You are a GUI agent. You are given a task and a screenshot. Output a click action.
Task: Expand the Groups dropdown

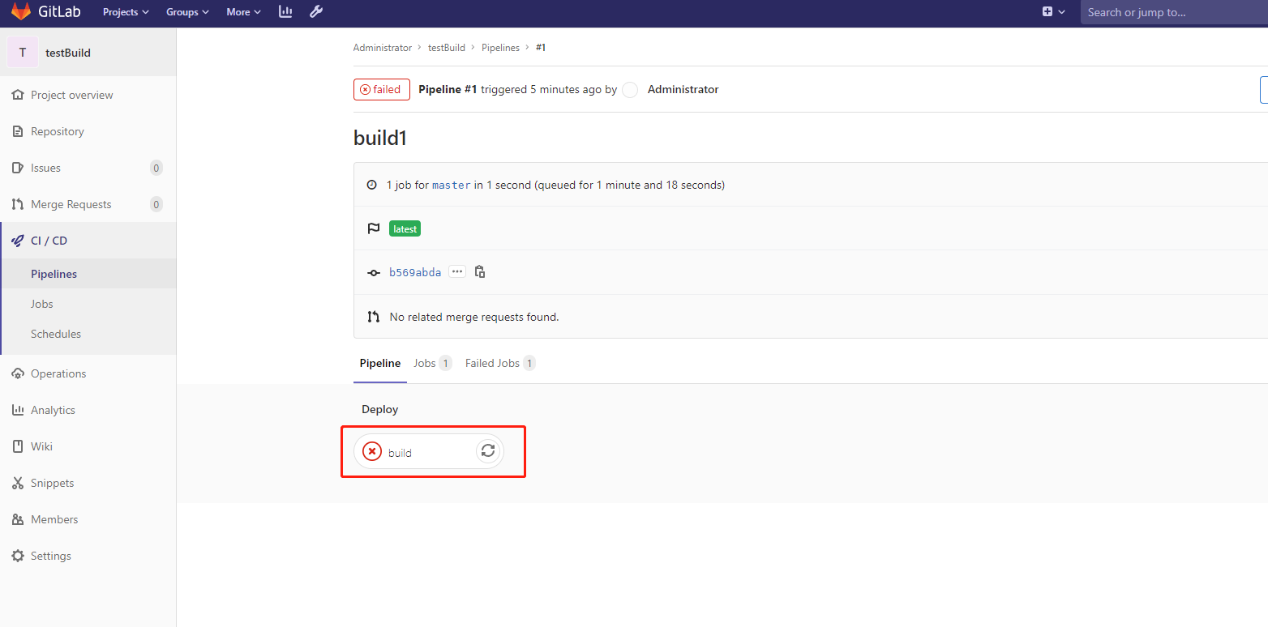[186, 12]
